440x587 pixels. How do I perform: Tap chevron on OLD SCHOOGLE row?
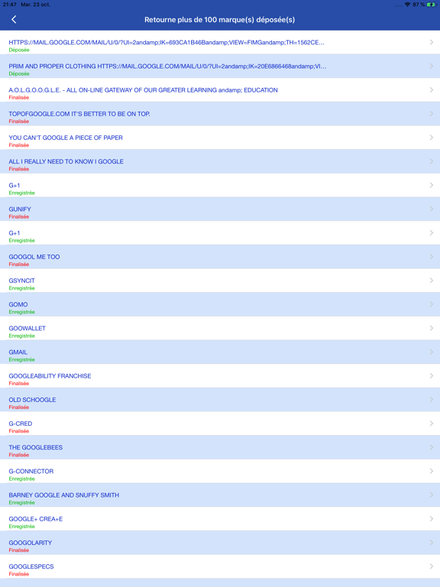[432, 400]
